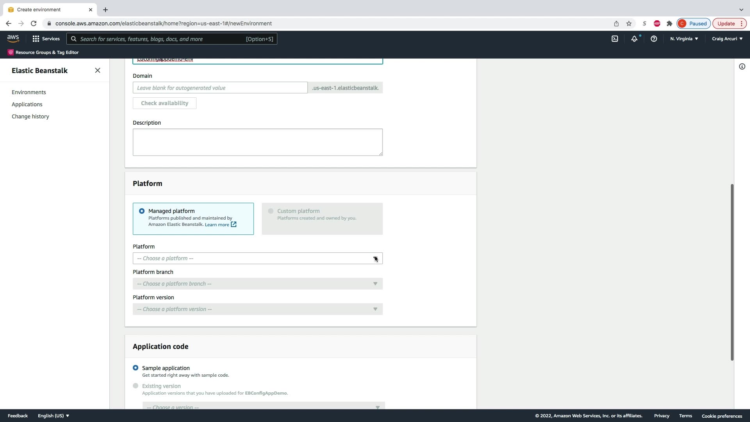750x422 pixels.
Task: Select Managed platform radio option
Action: (142, 211)
